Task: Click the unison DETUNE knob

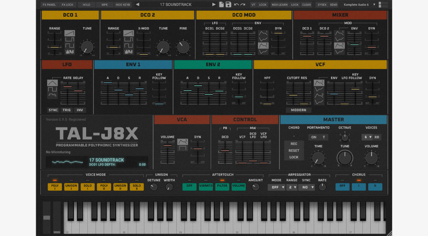Action: (x=154, y=187)
